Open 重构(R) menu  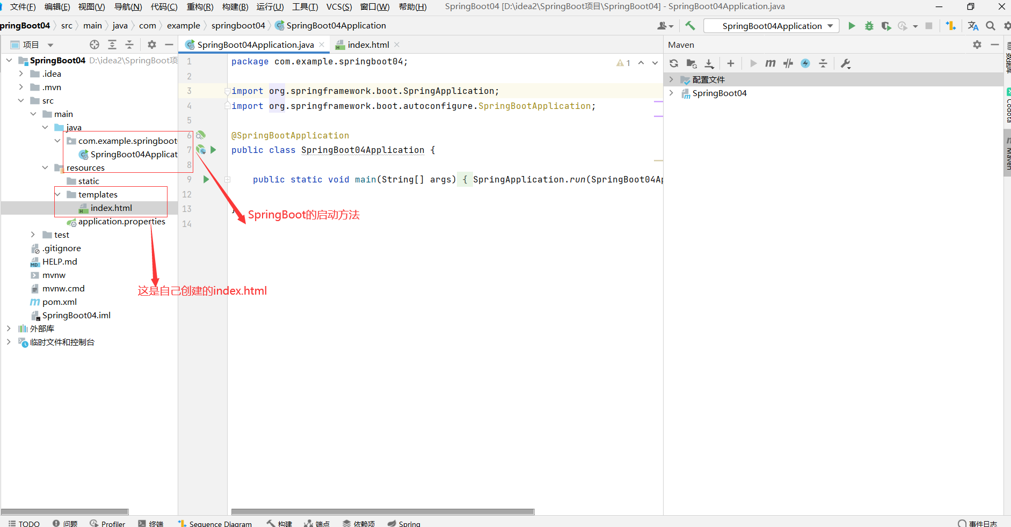pos(200,6)
